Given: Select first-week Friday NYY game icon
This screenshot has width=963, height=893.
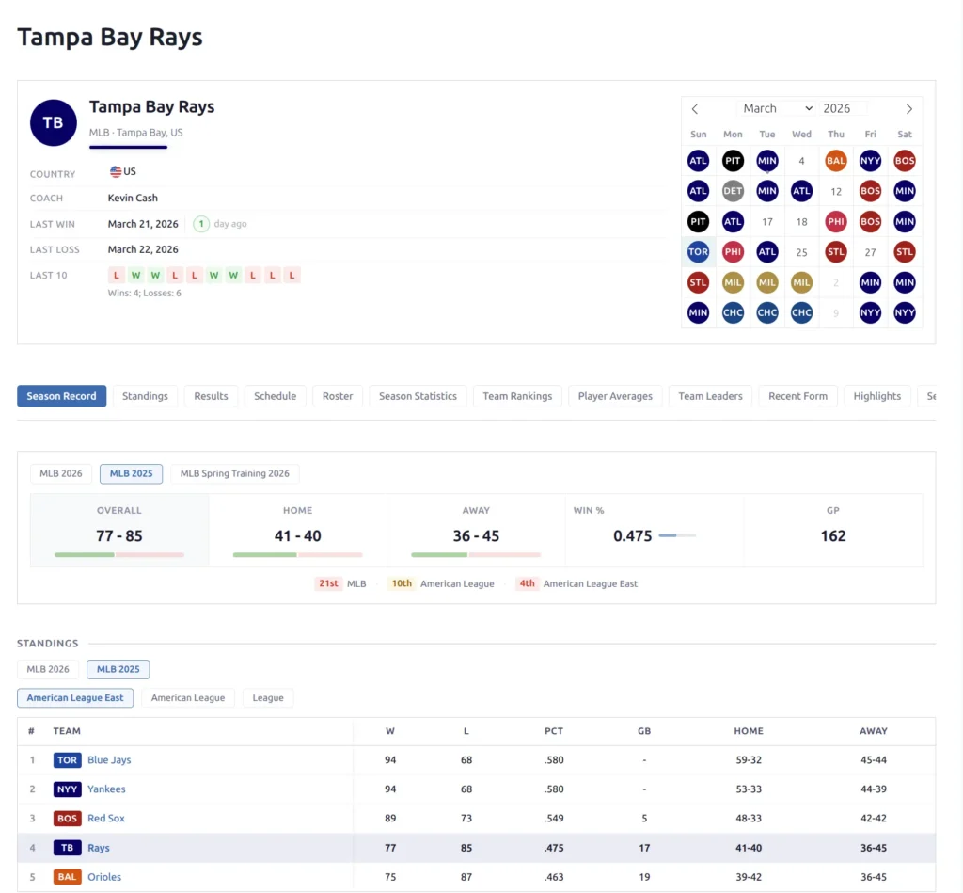Looking at the screenshot, I should 870,161.
